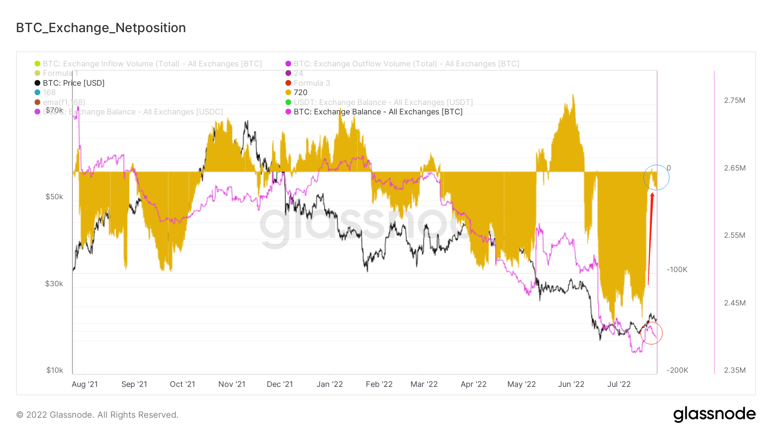Screen dimensions: 772x434
Task: Click the green USDT Exchange Balance legend dot
Action: (288, 102)
